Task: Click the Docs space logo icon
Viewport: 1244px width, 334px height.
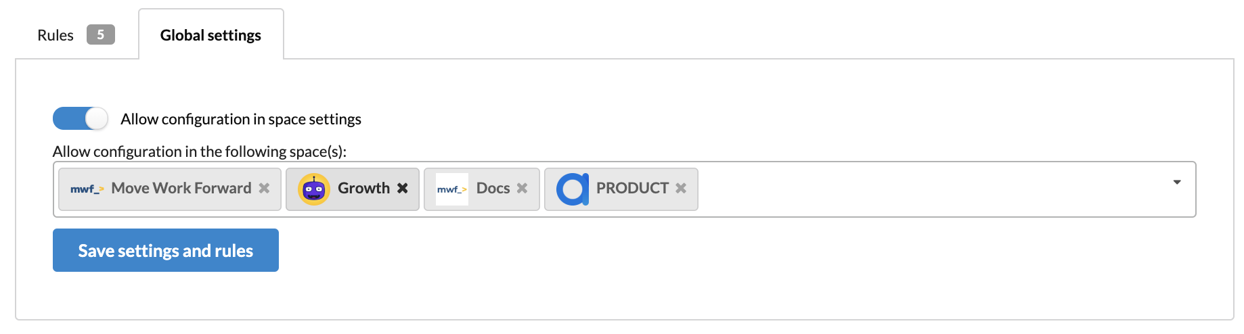Action: [451, 189]
